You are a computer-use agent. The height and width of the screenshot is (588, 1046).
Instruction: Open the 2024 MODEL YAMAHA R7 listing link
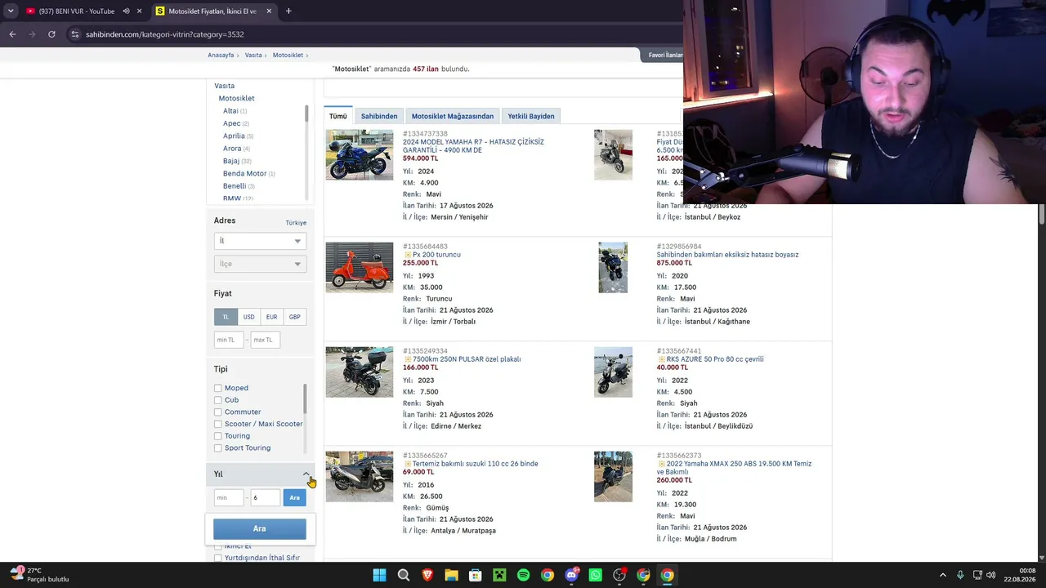[x=473, y=146]
